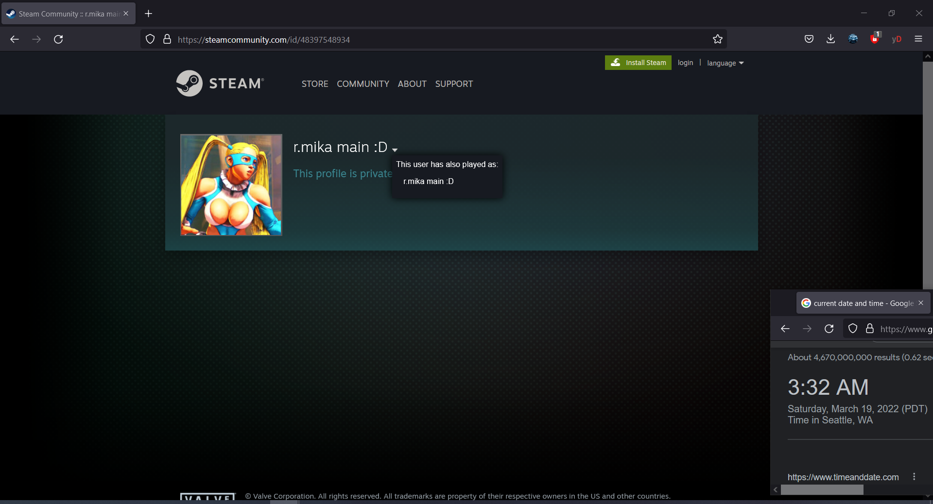Image resolution: width=933 pixels, height=504 pixels.
Task: Click the login link
Action: tap(685, 63)
